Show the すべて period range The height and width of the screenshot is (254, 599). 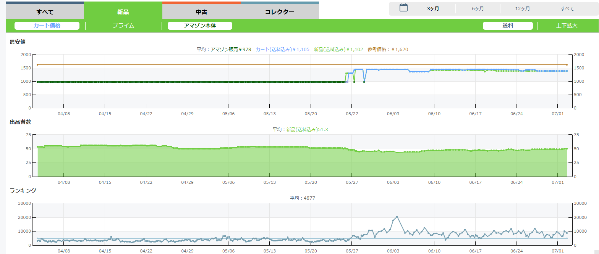(567, 8)
